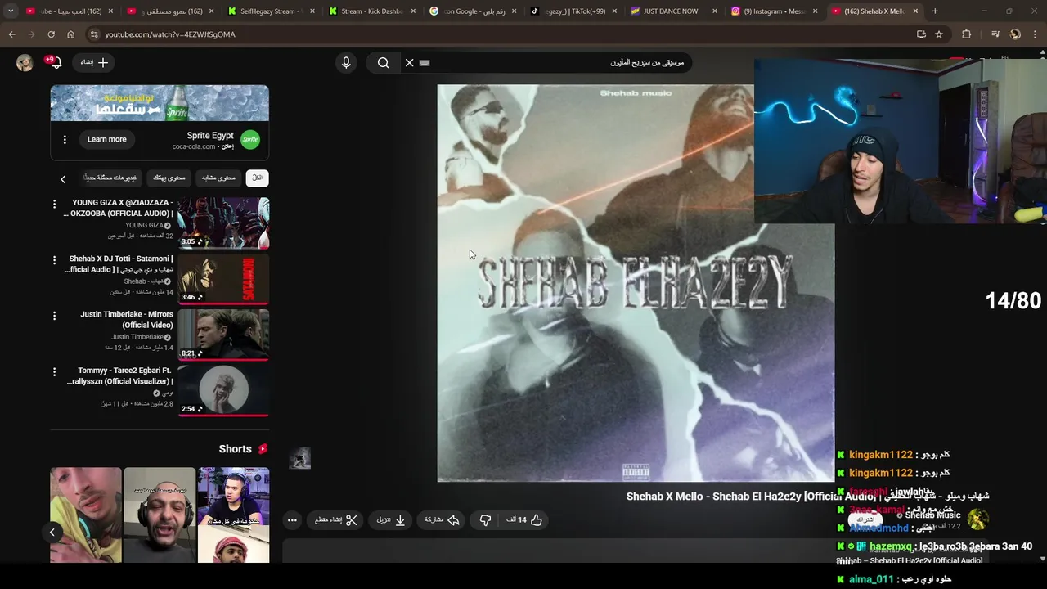Open the OKZOOBA video thumbnail
Screen dimensions: 1047x589
tap(223, 223)
